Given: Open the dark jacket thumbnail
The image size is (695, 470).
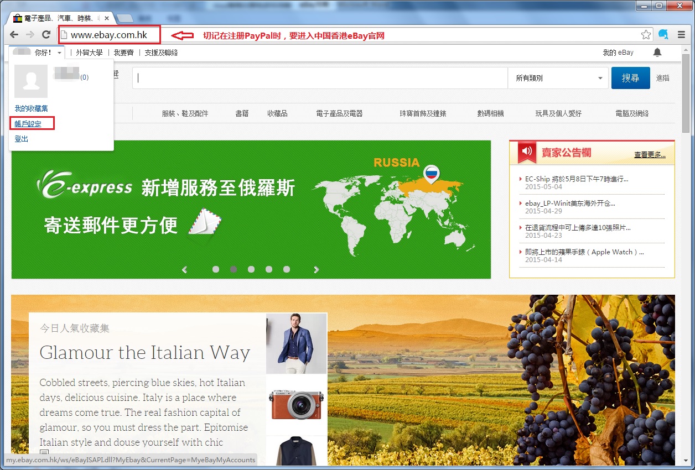Looking at the screenshot, I should (297, 450).
